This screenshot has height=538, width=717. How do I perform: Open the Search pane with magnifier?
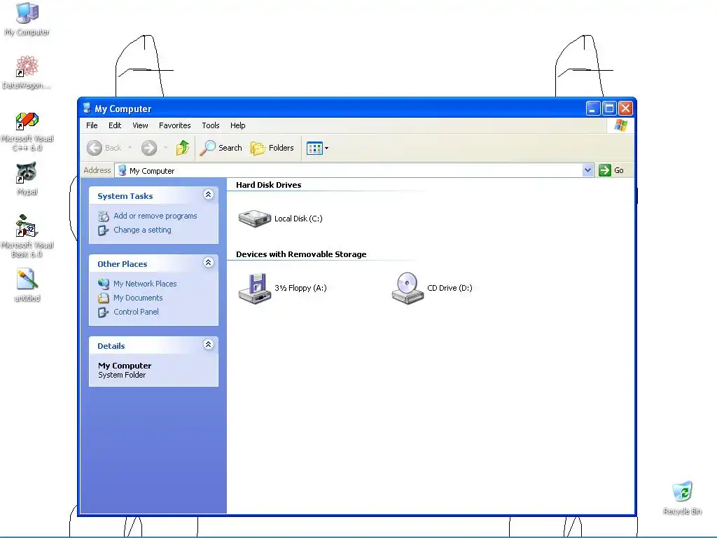pos(208,148)
